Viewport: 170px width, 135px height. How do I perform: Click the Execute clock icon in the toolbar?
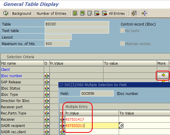(6, 13)
